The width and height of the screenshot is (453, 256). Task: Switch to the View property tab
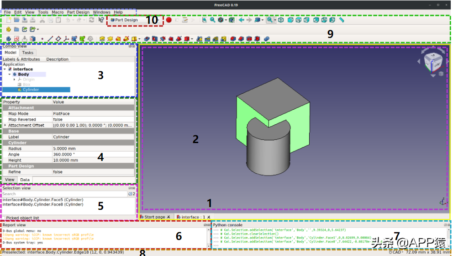pyautogui.click(x=9, y=180)
